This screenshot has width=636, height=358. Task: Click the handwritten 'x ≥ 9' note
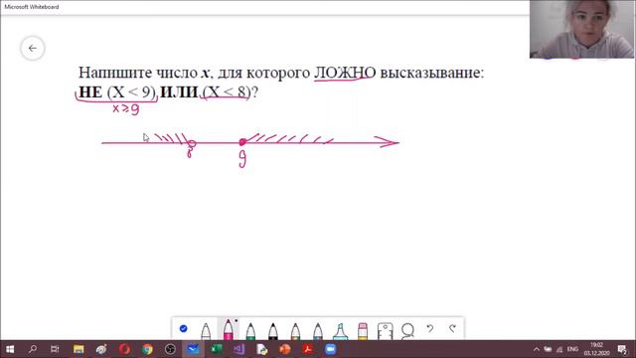(x=126, y=108)
